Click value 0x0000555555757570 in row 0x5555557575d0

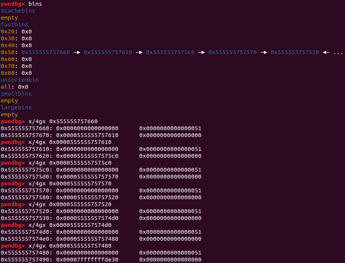coord(87,177)
